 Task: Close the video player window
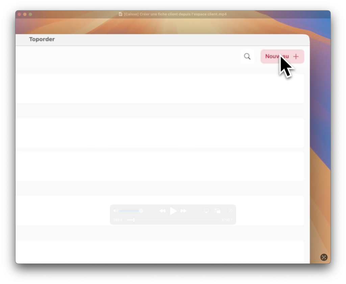pos(19,14)
